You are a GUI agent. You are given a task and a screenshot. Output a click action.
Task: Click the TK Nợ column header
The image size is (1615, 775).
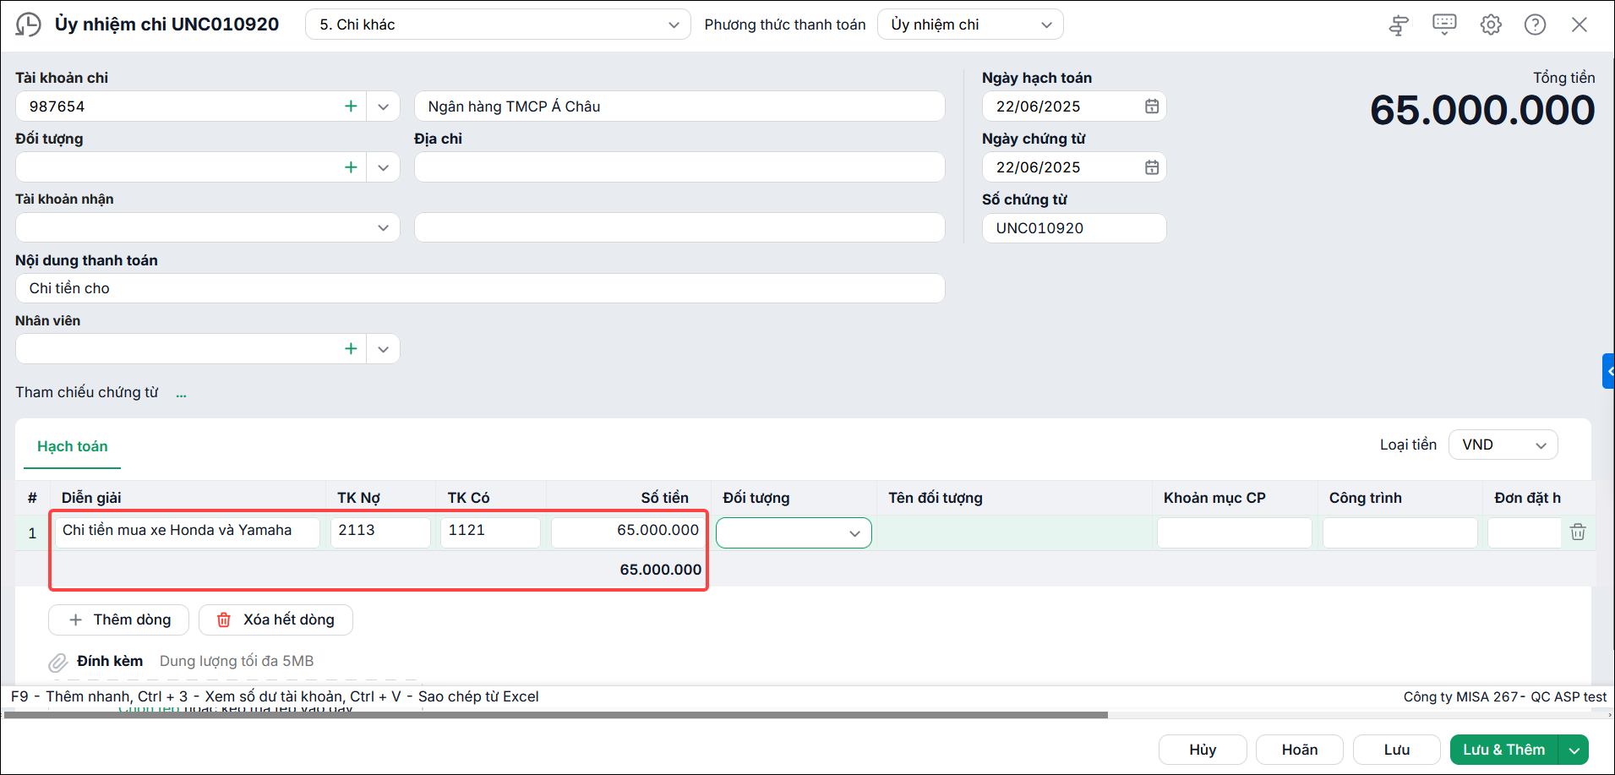[x=358, y=498]
